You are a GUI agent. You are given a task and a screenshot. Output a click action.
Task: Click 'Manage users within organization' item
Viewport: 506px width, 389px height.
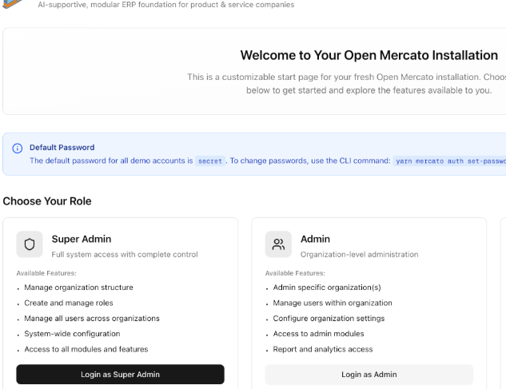333,303
